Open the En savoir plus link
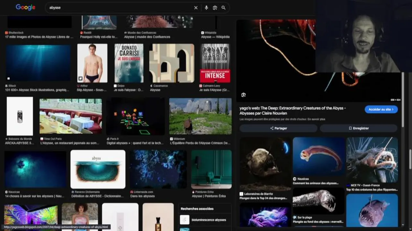 click(x=316, y=119)
